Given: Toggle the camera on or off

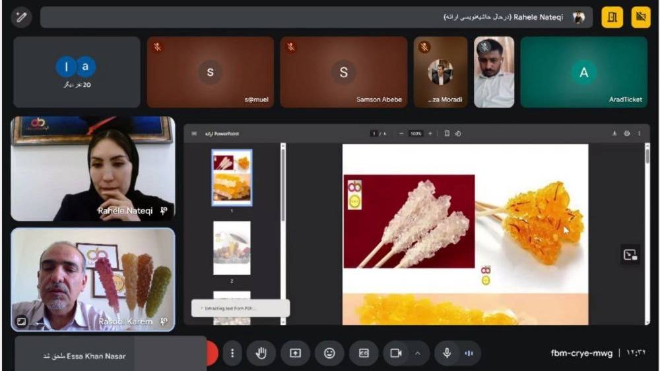Looking at the screenshot, I should coord(396,353).
